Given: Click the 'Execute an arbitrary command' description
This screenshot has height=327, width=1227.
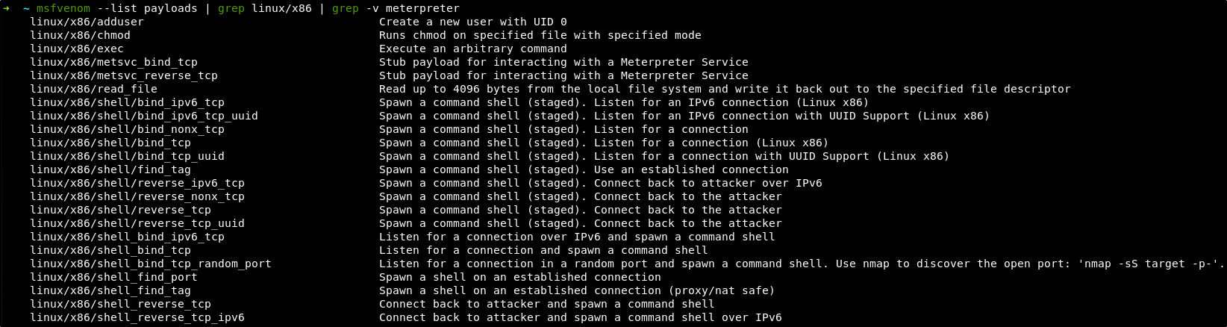Looking at the screenshot, I should click(x=472, y=49).
